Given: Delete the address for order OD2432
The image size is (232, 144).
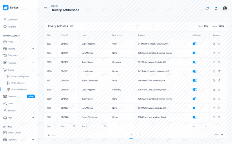Looking at the screenshot, I should (x=219, y=62).
